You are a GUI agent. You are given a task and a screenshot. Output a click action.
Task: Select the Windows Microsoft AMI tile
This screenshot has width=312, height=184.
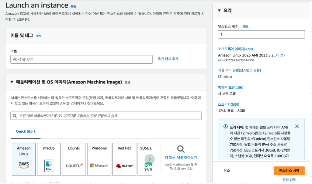pos(99,159)
